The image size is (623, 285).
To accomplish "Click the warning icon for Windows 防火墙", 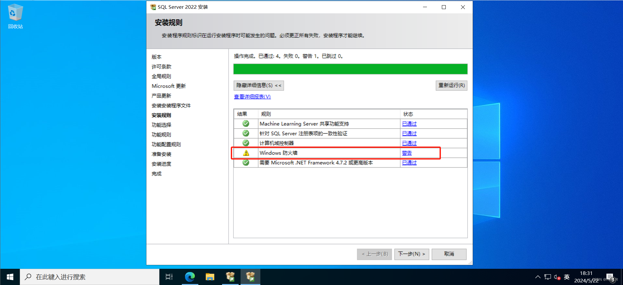I will (246, 153).
